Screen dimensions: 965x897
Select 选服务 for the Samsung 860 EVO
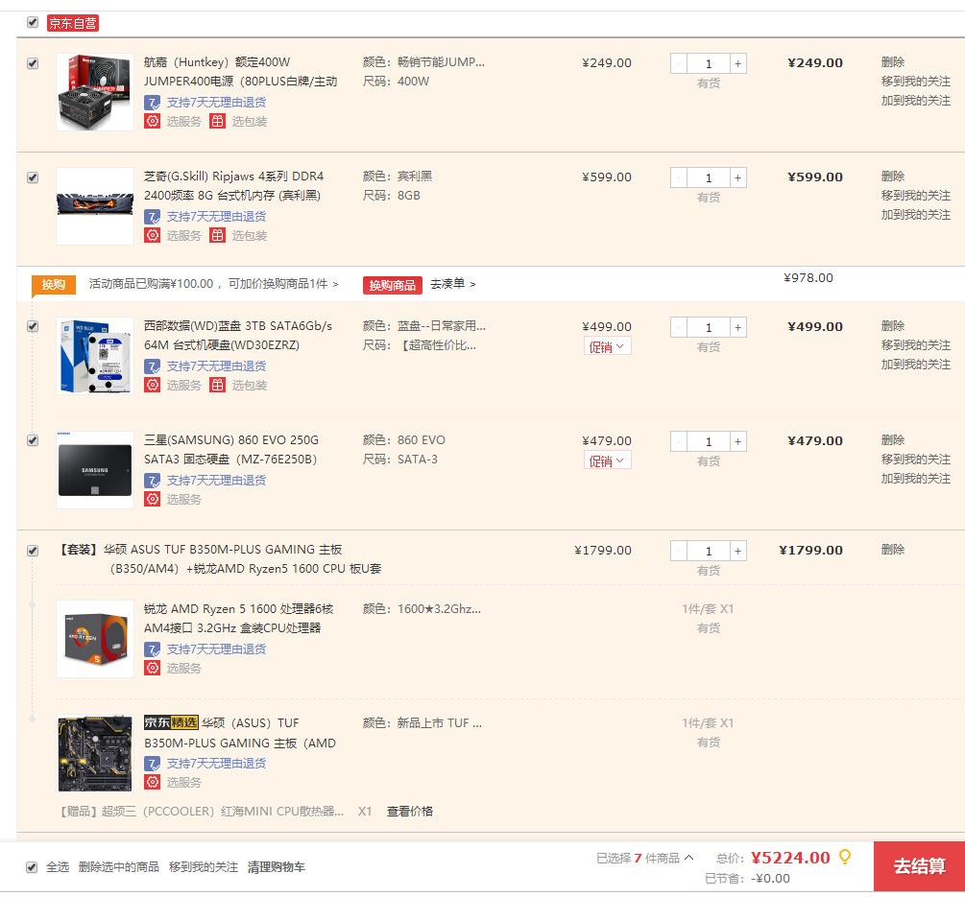tap(183, 499)
